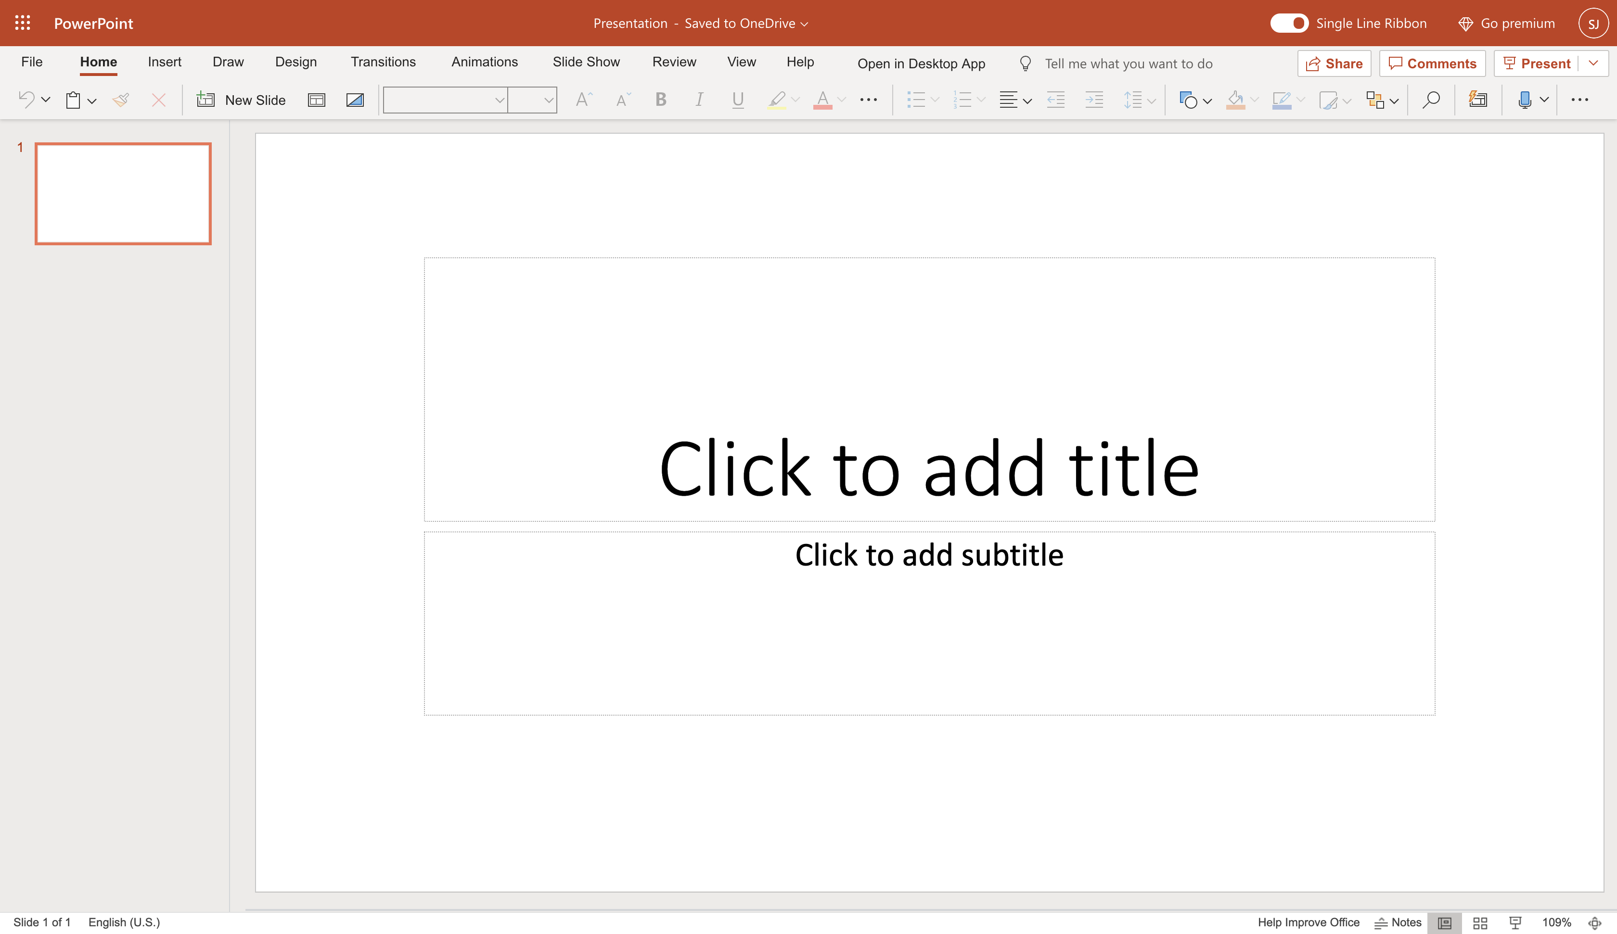1617x934 pixels.
Task: Click the Dictate microphone icon
Action: point(1524,100)
